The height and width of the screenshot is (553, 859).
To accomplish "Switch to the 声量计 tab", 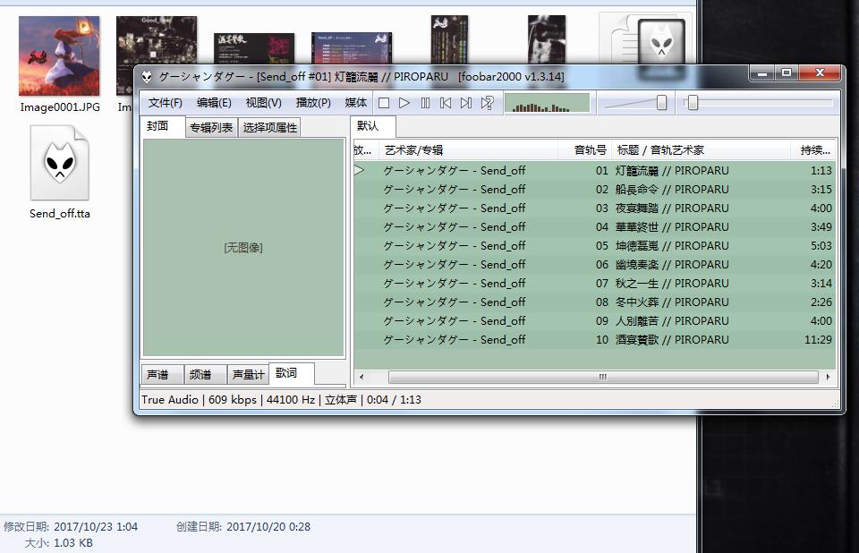I will click(248, 374).
